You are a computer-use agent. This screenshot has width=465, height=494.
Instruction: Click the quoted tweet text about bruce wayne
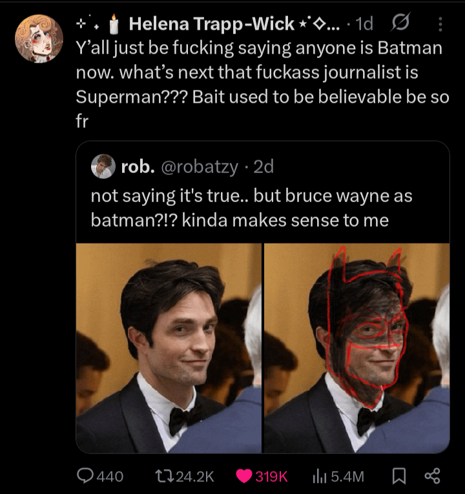point(251,208)
